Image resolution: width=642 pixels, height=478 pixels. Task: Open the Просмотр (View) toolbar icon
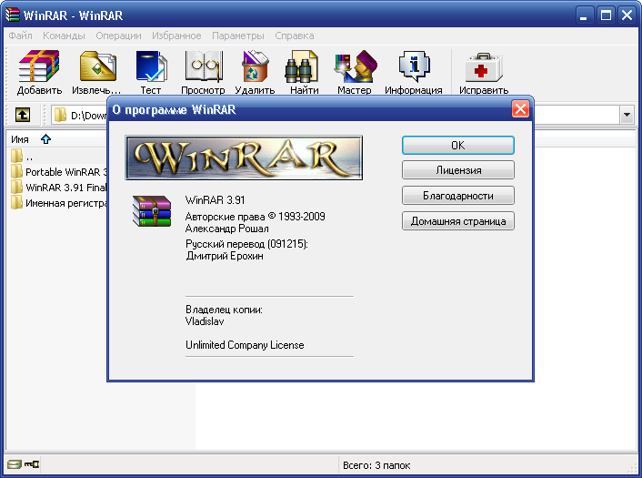(203, 72)
